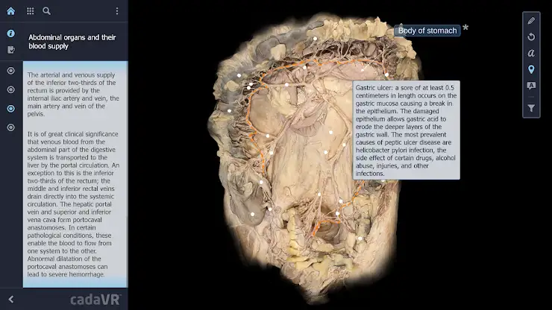
Task: Show info panel icon
Action: click(x=11, y=34)
